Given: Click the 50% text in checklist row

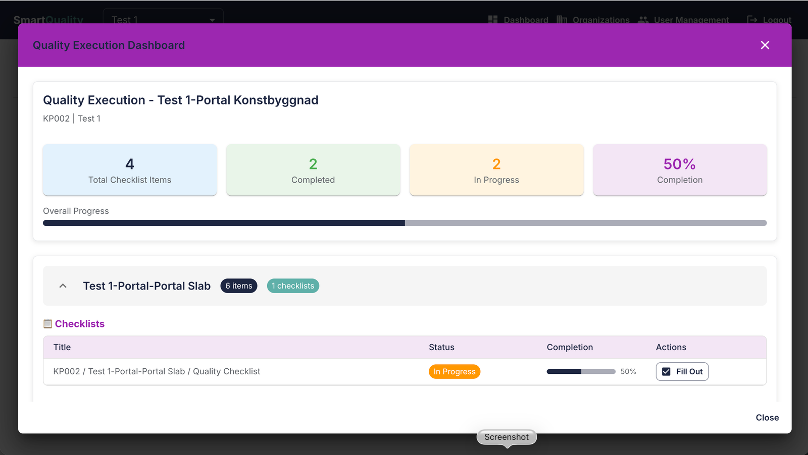Looking at the screenshot, I should [628, 372].
